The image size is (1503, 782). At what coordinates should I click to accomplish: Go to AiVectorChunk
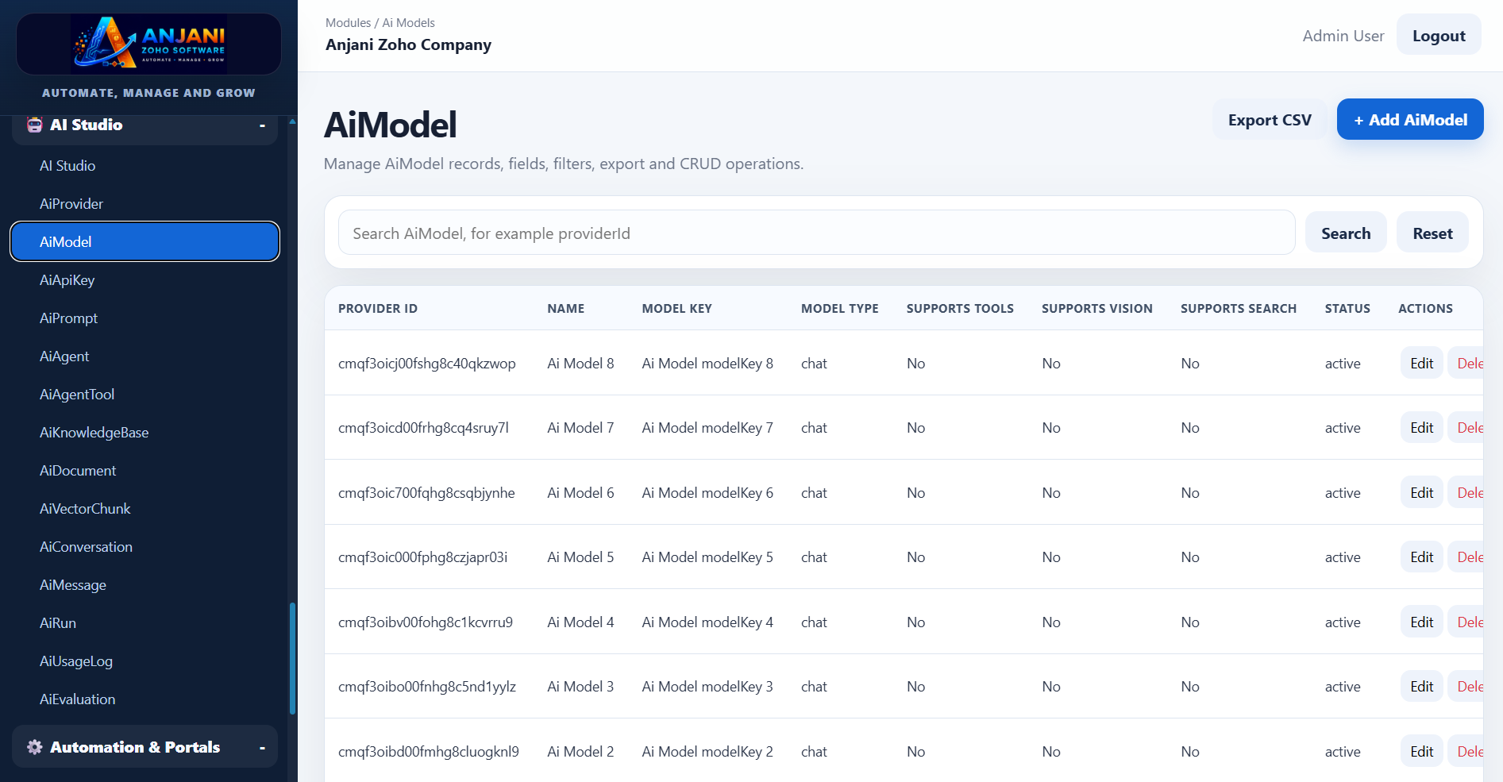click(x=85, y=509)
